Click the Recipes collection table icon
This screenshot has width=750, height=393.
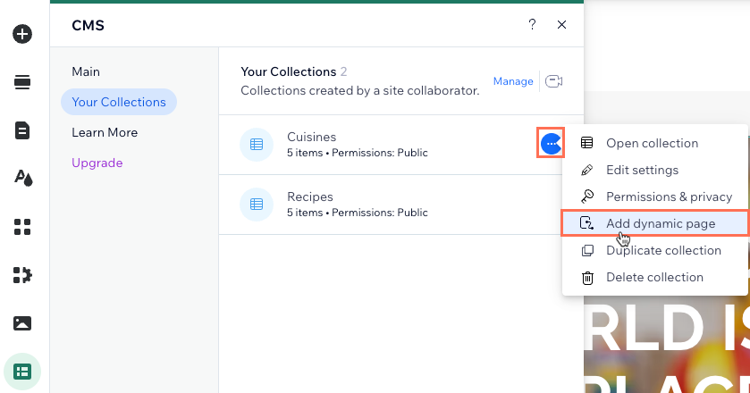257,205
